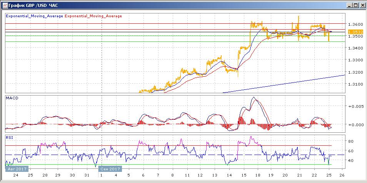Click the 'Сен 2017' month marker

click(x=110, y=168)
